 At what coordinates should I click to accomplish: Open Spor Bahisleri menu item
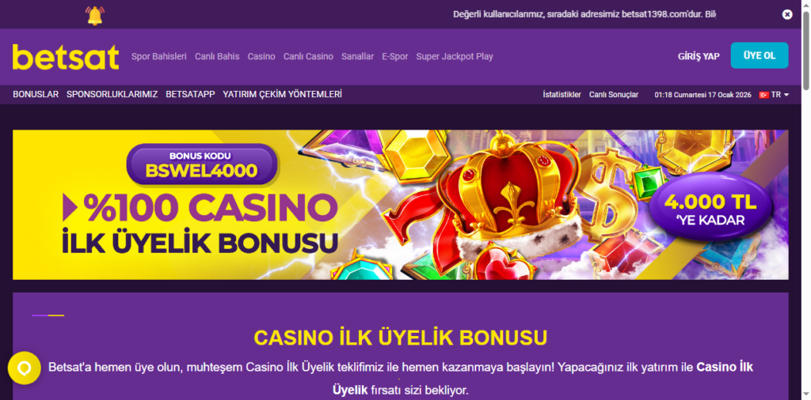click(x=158, y=57)
